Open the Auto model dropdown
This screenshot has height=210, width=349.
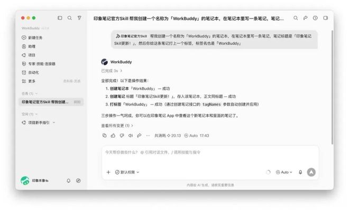(284, 172)
